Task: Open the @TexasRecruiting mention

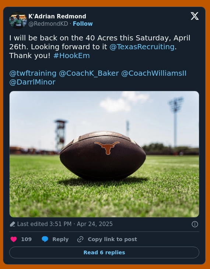Action: 142,47
